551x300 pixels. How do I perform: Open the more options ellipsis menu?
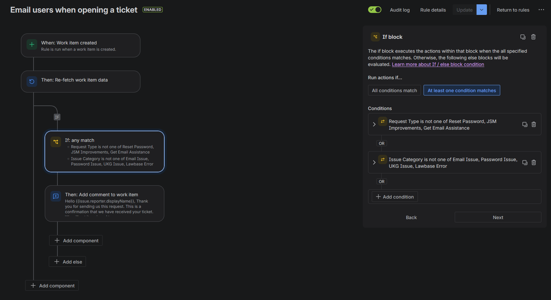[541, 10]
